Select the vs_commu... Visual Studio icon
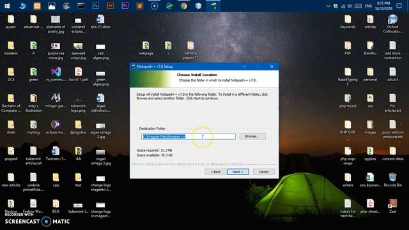Screen dimensions: 409x230 pos(56,75)
